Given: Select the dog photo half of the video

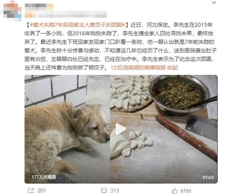Looking at the screenshot, I should (x=67, y=129).
